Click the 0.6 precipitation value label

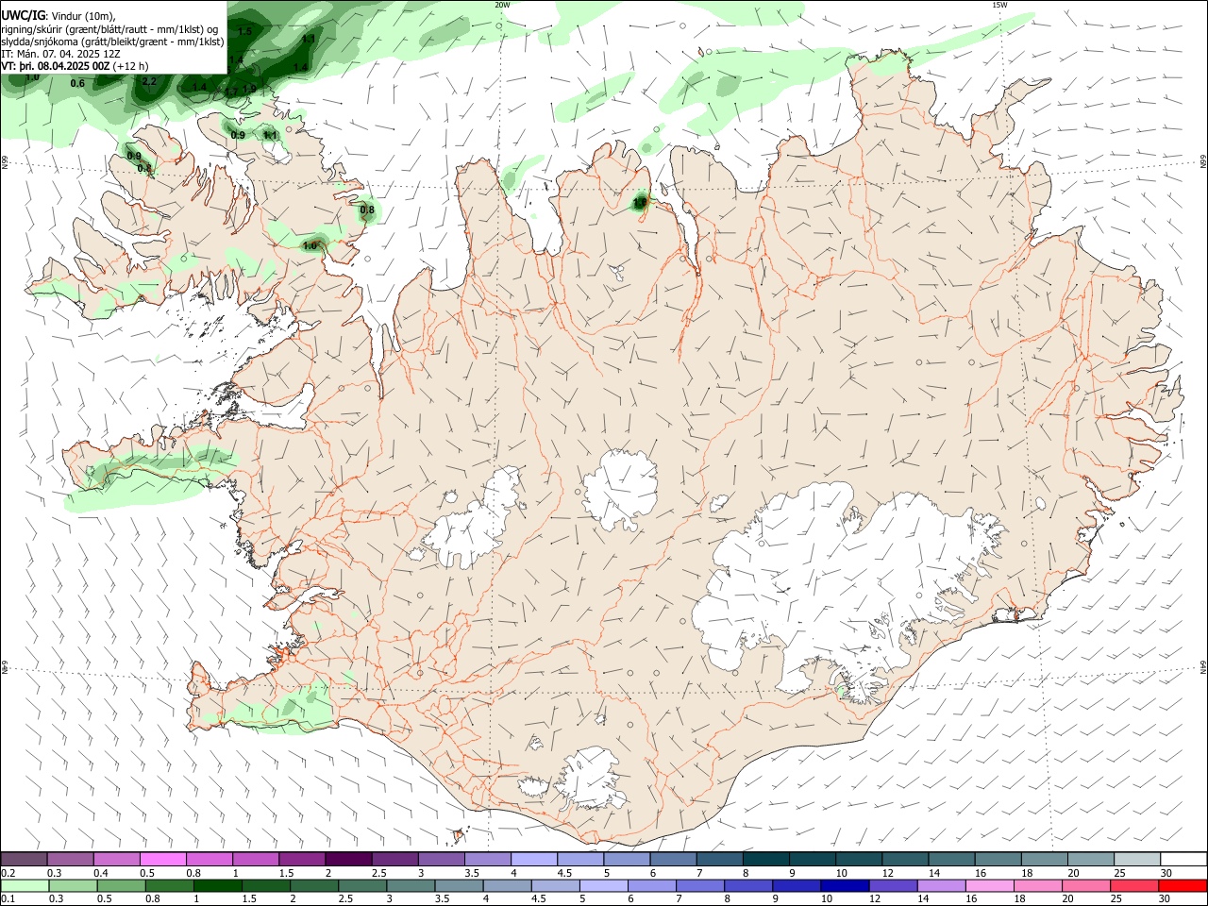tap(77, 84)
